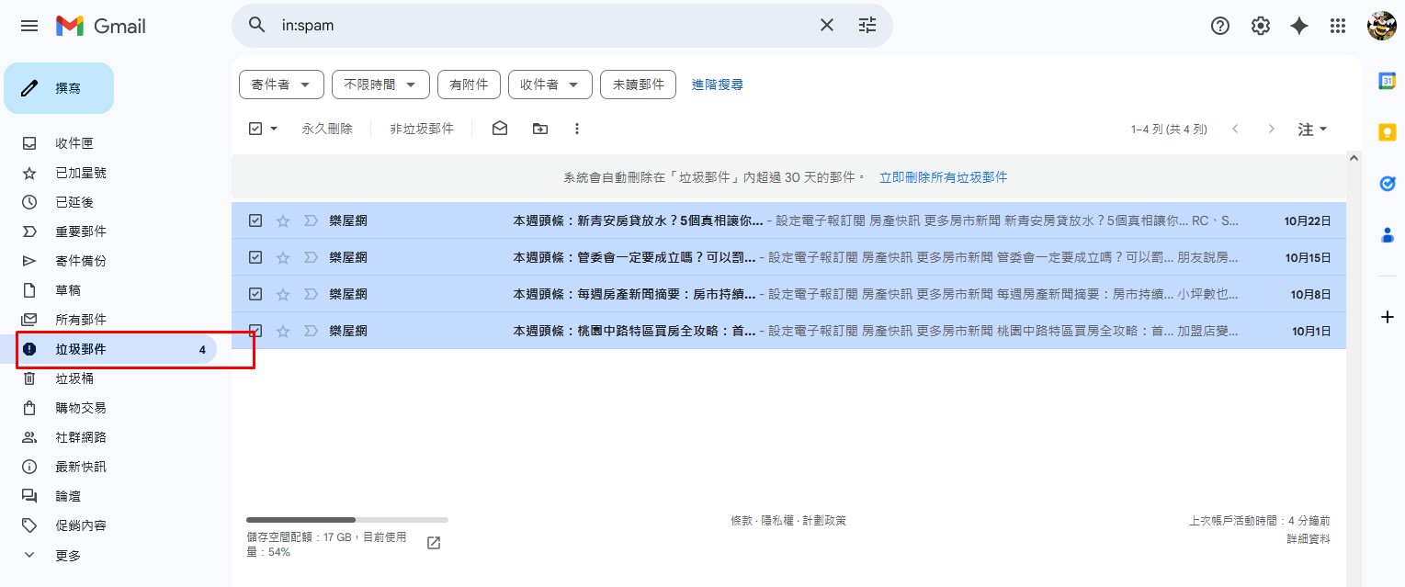This screenshot has height=587, width=1405.
Task: Open the settings gear icon
Action: click(x=1260, y=26)
